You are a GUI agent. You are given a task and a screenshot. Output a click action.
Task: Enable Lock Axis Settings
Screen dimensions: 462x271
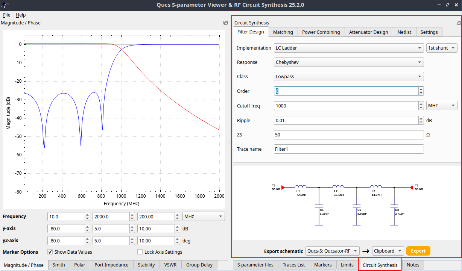coord(140,252)
